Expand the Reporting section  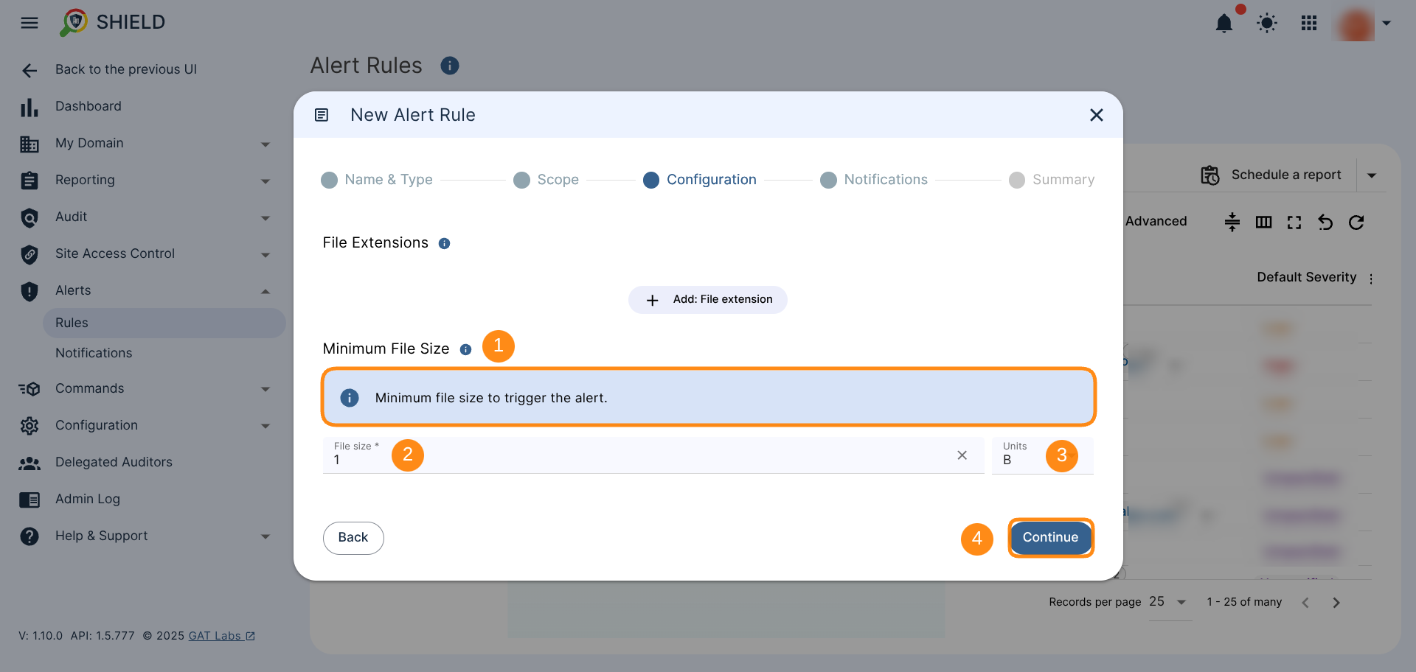pos(265,181)
